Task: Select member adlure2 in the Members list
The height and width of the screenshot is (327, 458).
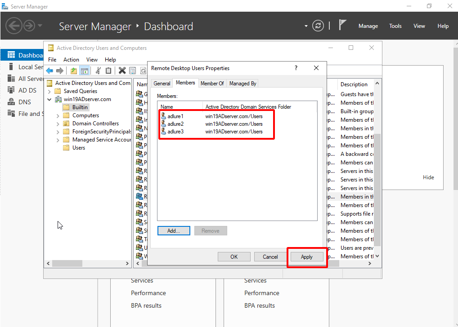Action: tap(175, 124)
